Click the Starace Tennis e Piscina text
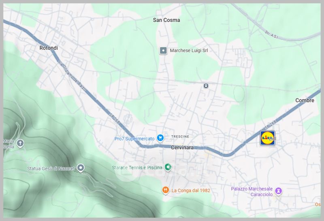 tap(137, 168)
